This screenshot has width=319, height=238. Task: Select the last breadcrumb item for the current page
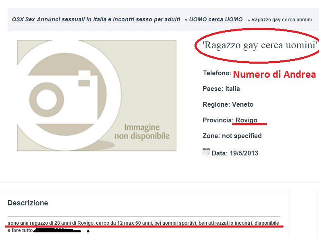[282, 20]
